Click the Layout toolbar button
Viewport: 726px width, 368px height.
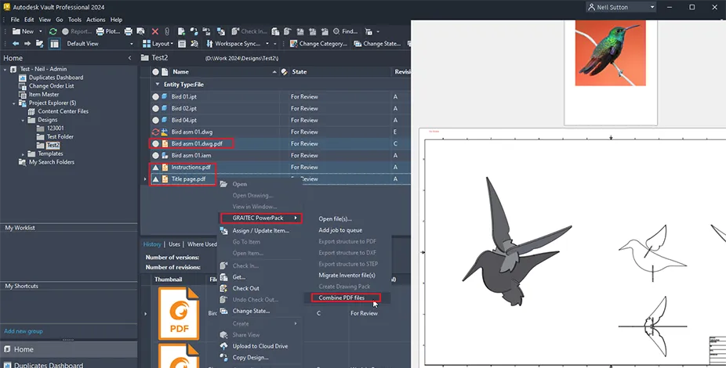[158, 44]
